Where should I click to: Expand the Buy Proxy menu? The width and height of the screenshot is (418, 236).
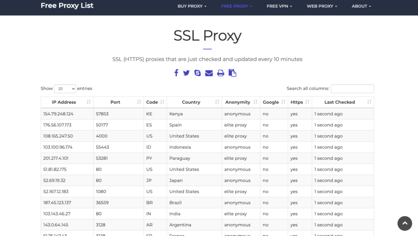tap(192, 6)
